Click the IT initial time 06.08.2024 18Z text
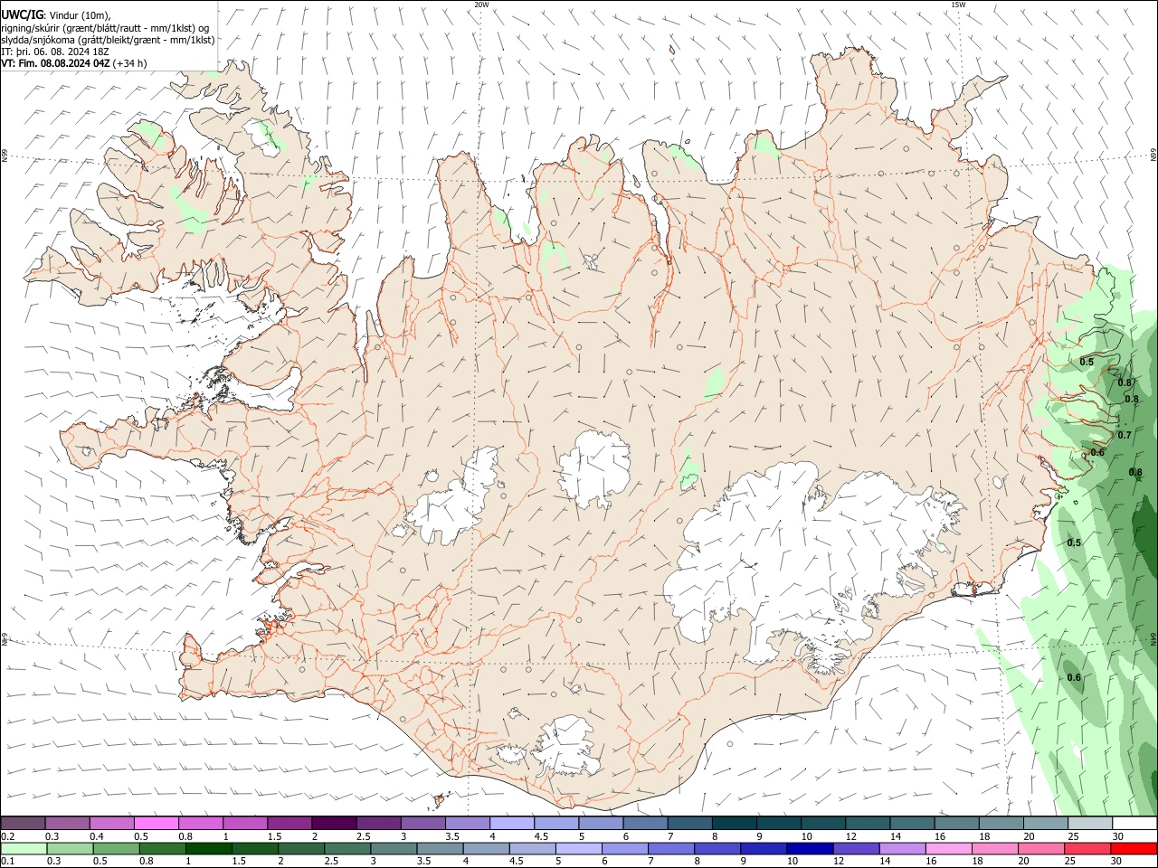Screen dimensions: 1158x868 (x=55, y=52)
